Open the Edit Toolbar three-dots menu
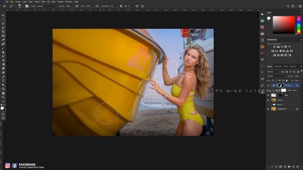 coord(3,101)
